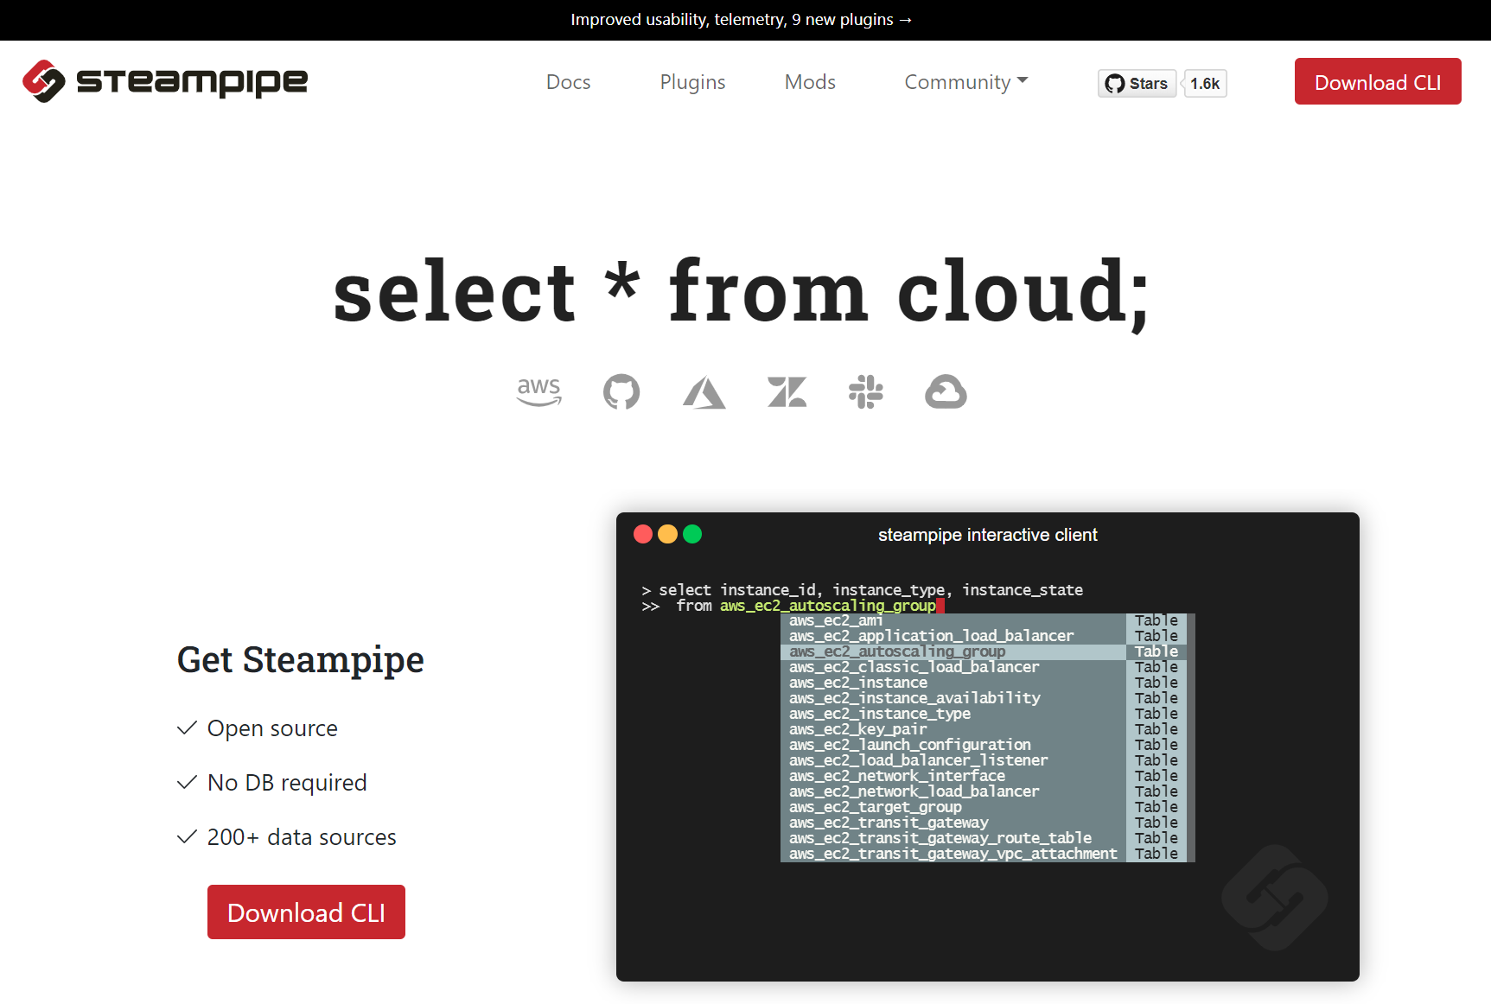1491x1004 pixels.
Task: Click the 200+ data sources feature item
Action: tap(287, 837)
